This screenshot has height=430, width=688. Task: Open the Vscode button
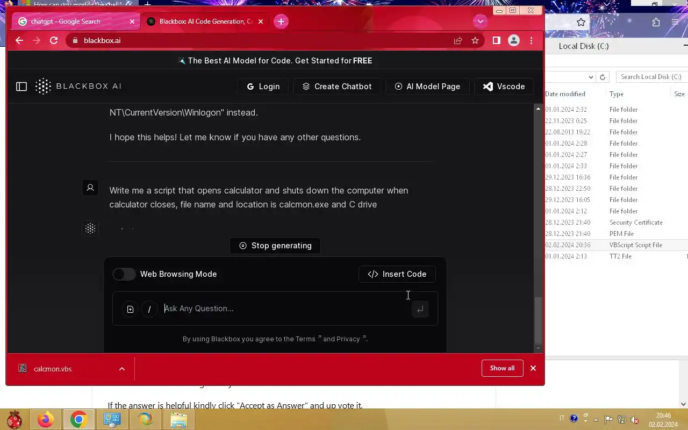504,87
